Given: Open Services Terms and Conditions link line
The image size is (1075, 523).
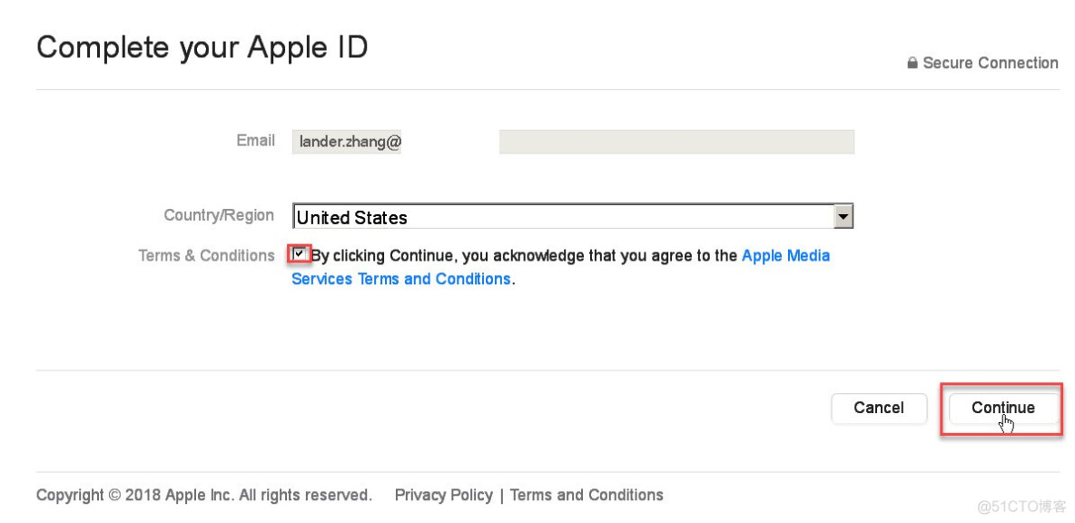Looking at the screenshot, I should 401,279.
